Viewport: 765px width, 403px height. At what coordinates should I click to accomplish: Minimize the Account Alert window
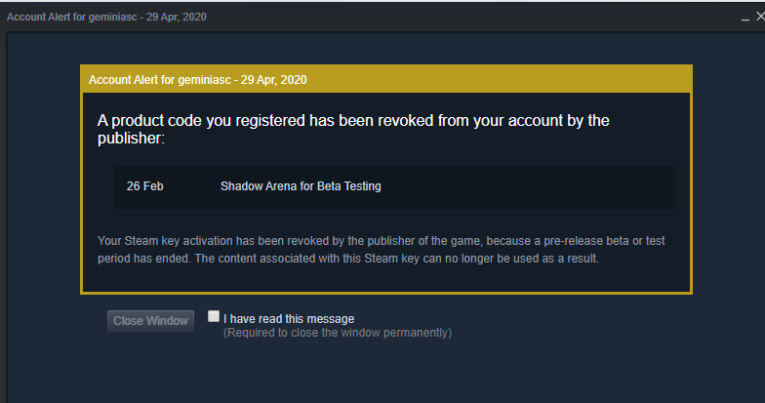click(x=745, y=17)
